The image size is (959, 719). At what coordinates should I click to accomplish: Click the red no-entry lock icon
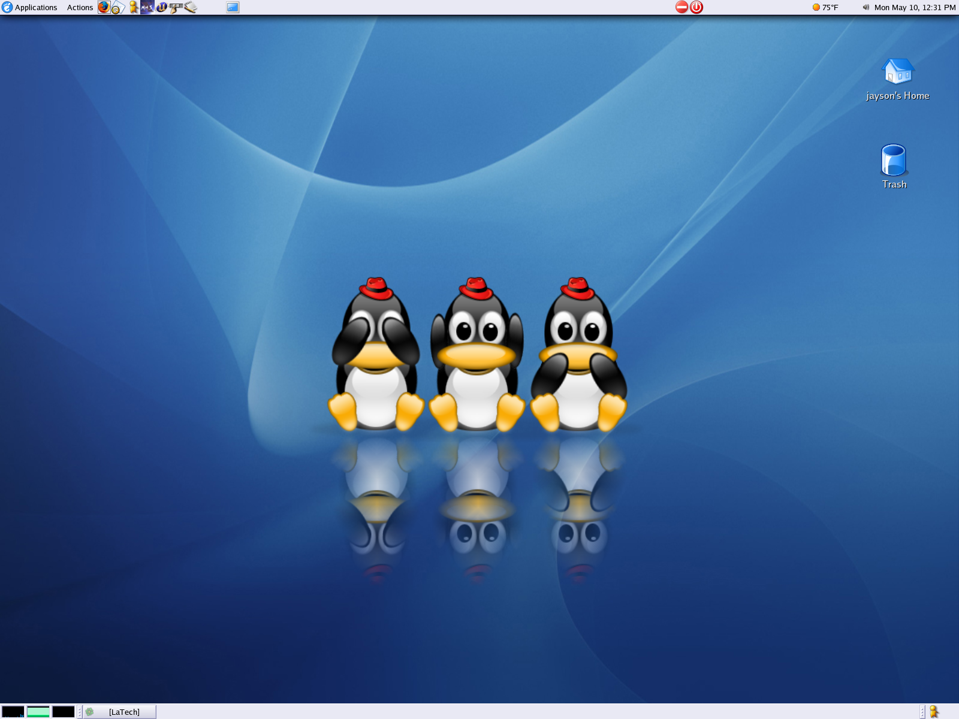click(x=681, y=7)
